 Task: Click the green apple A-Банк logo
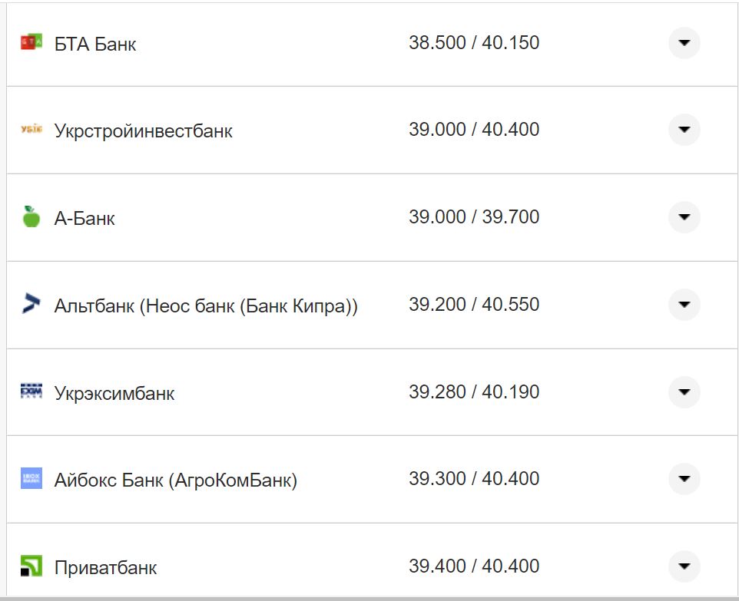point(31,216)
